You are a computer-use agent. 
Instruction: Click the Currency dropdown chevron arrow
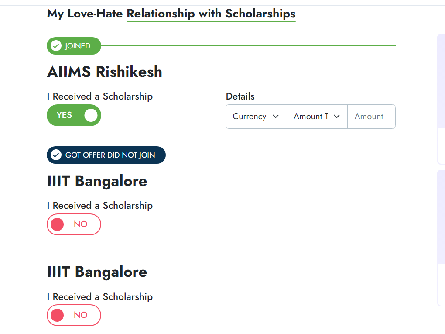pos(276,117)
